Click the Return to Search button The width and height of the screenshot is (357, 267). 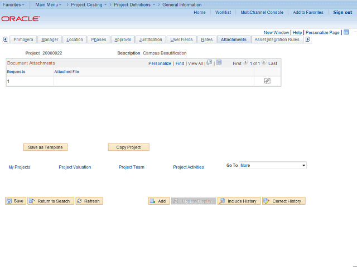click(51, 201)
